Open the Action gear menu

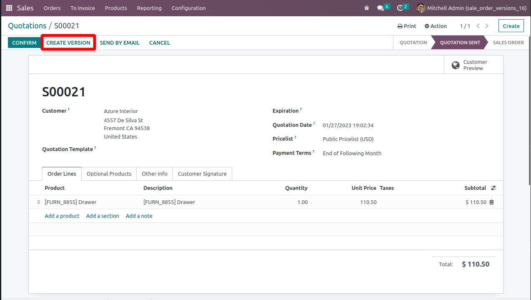[x=436, y=26]
